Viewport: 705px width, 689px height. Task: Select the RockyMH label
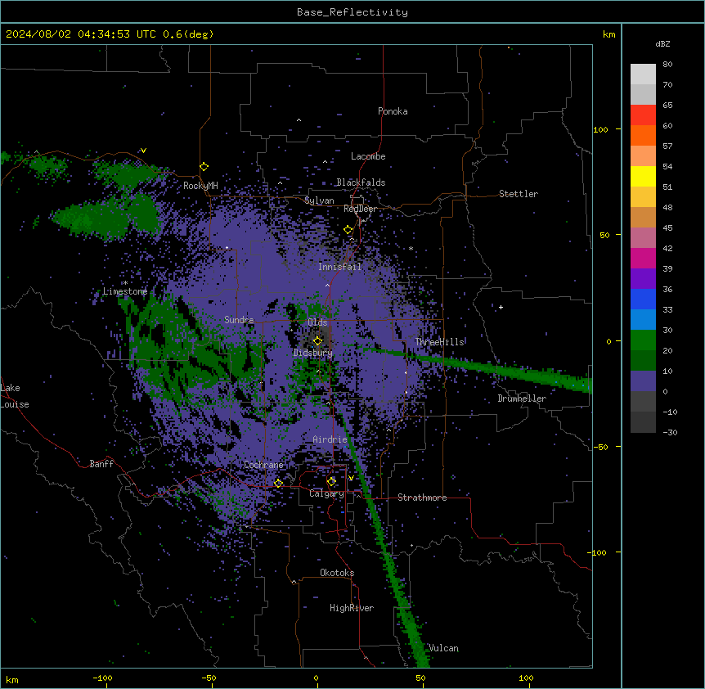(200, 186)
